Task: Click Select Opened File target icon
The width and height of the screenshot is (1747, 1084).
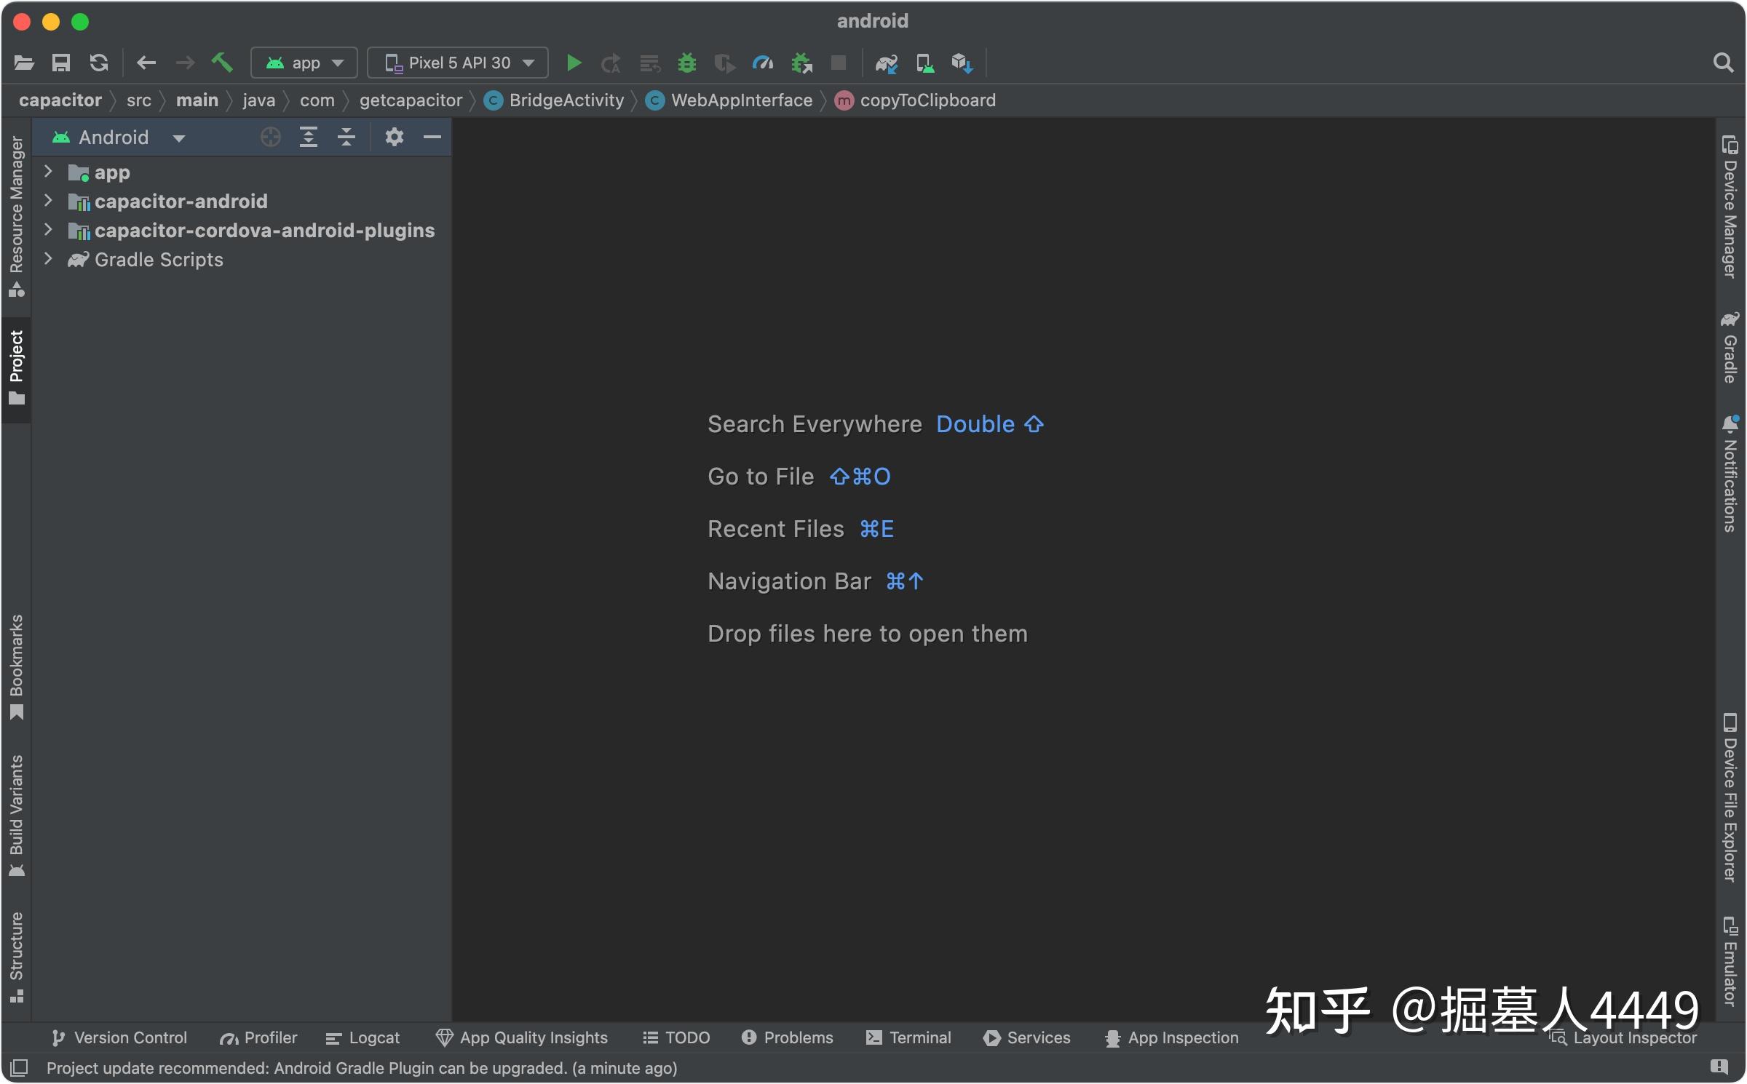Action: tap(270, 138)
